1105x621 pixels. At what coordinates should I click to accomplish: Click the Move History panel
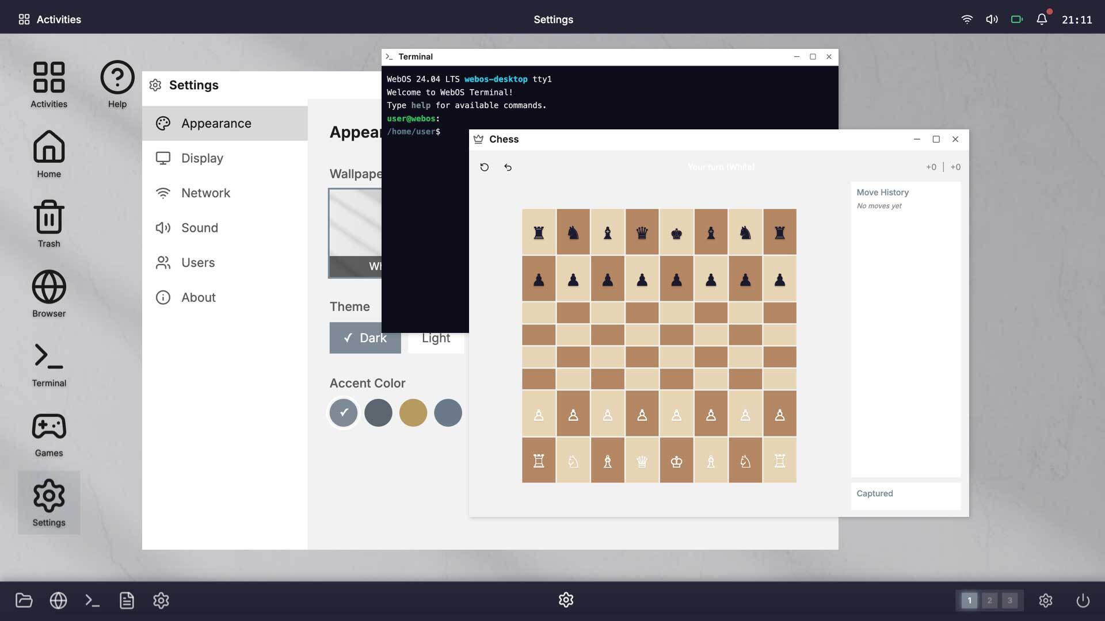tap(906, 329)
